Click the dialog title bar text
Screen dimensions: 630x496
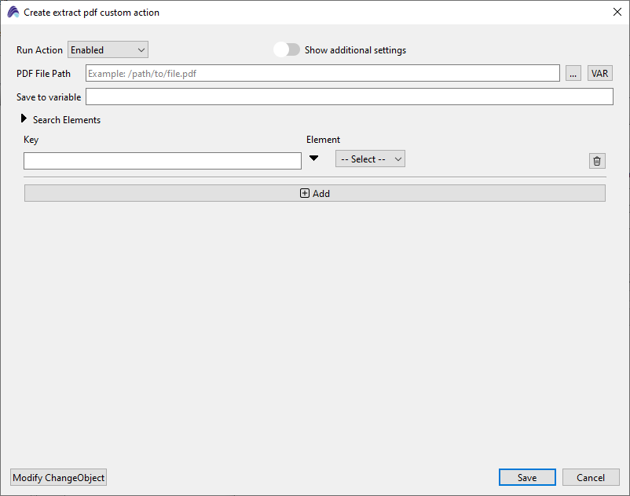pyautogui.click(x=91, y=13)
